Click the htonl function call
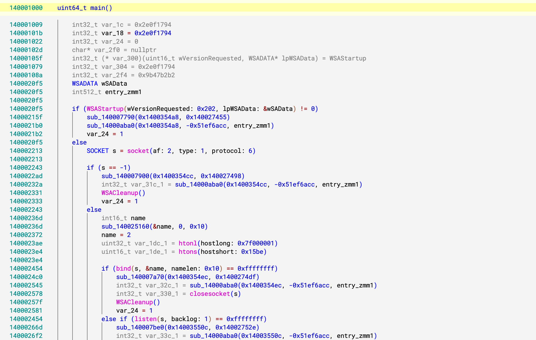The image size is (536, 340). pos(188,243)
